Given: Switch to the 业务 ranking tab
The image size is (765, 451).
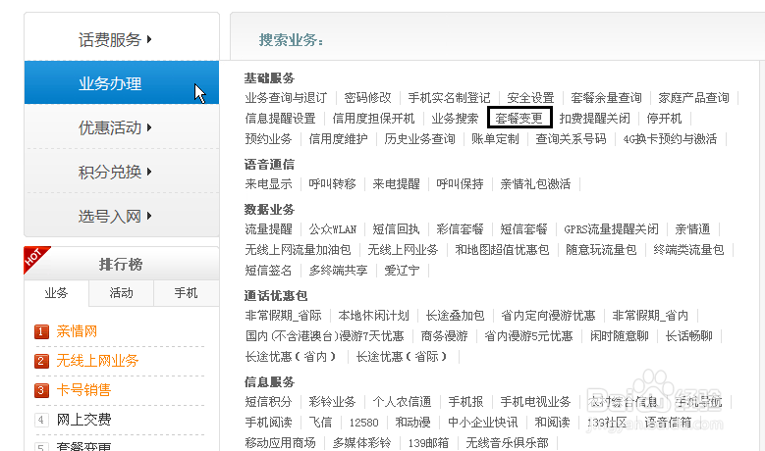Looking at the screenshot, I should (x=57, y=293).
